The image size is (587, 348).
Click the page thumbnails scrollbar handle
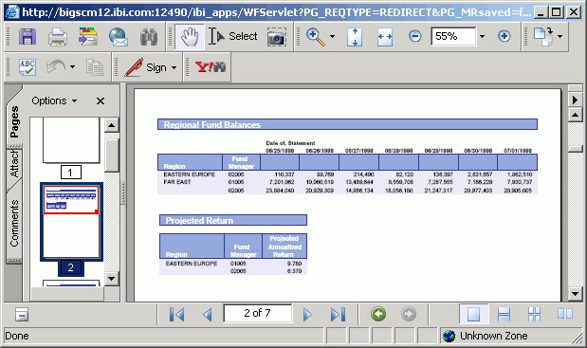pyautogui.click(x=111, y=156)
